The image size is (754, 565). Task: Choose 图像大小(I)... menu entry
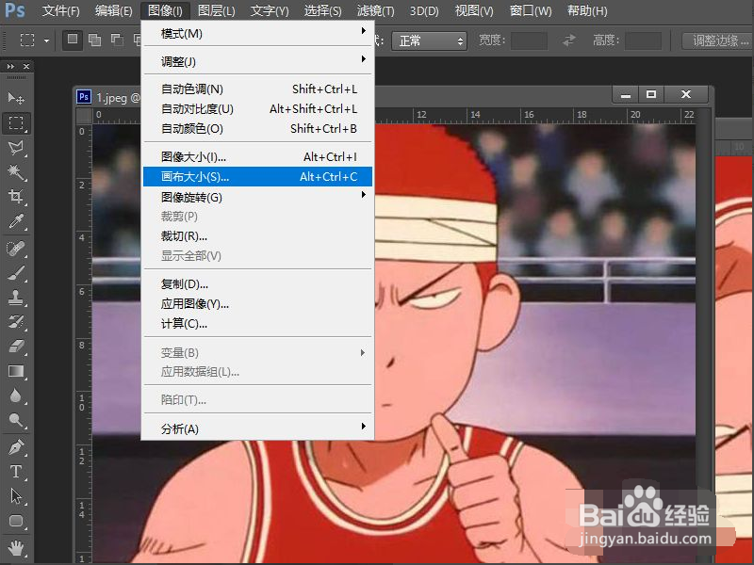point(257,156)
